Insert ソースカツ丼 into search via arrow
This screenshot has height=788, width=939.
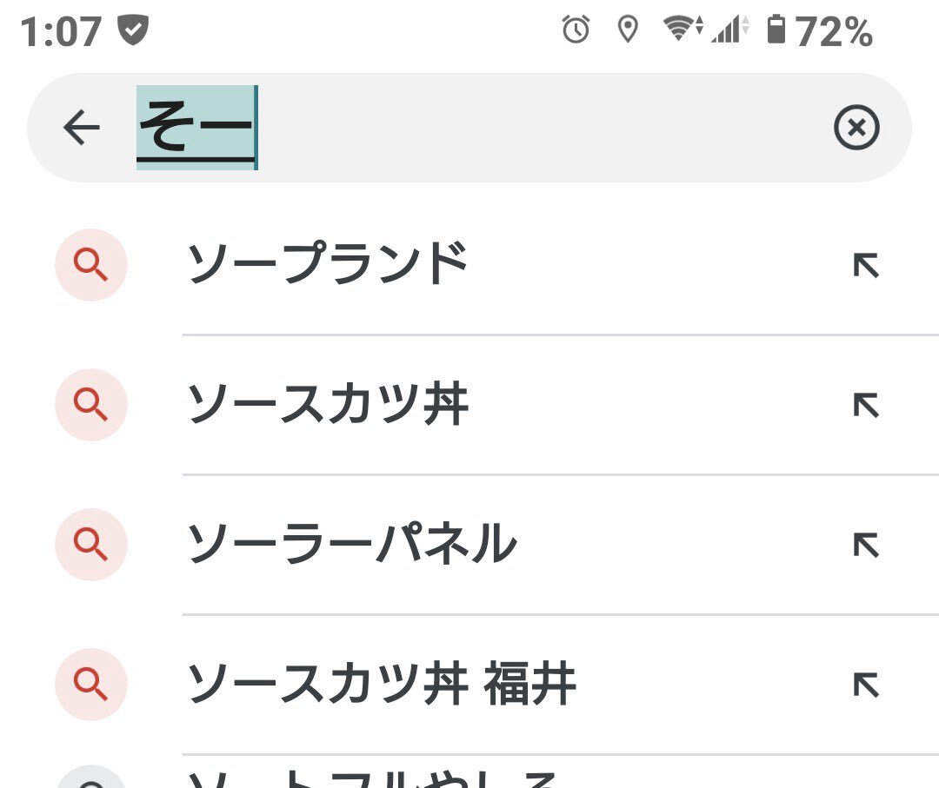865,405
